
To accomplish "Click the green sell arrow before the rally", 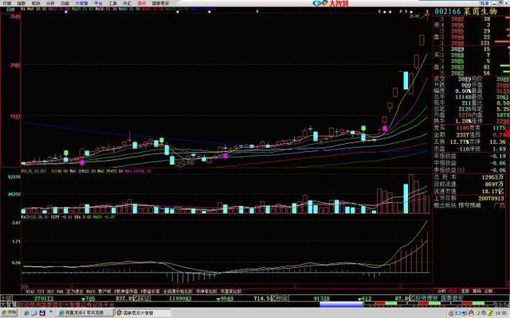I will 363,128.
